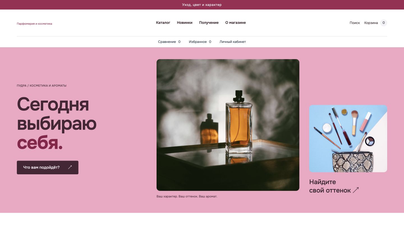The height and width of the screenshot is (227, 404).
Task: Click the arrow icon beside свой оттенок
Action: pyautogui.click(x=356, y=190)
